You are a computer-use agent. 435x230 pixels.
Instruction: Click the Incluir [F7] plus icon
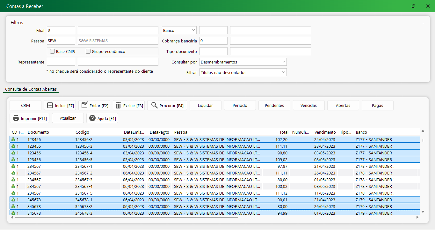[50, 106]
